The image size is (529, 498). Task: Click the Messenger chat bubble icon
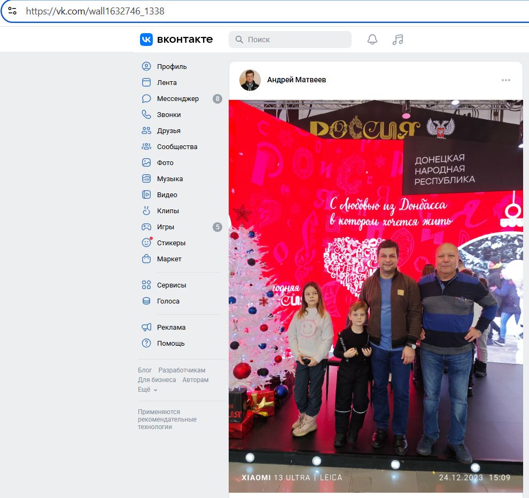tap(146, 99)
